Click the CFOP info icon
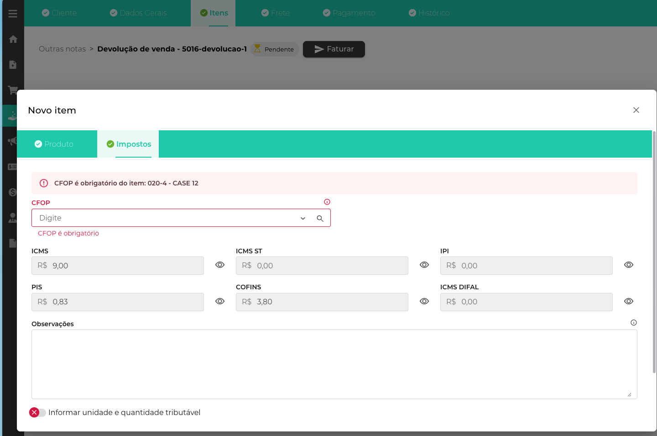The width and height of the screenshot is (657, 436). pyautogui.click(x=327, y=202)
